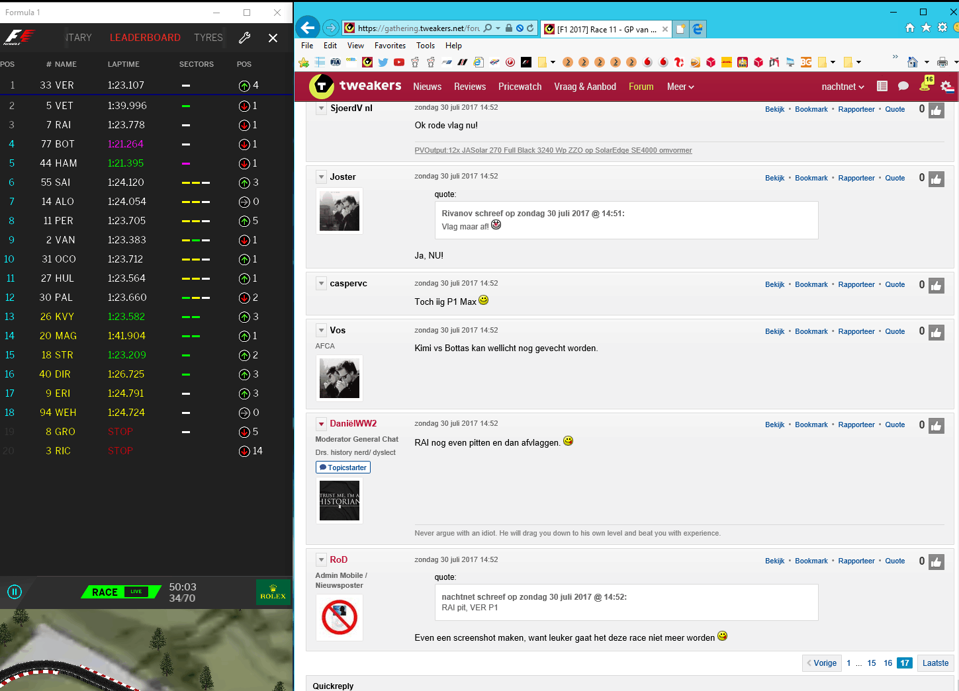The width and height of the screenshot is (959, 691).
Task: Expand the dropdown next to SjoerdV nl
Action: (x=321, y=108)
